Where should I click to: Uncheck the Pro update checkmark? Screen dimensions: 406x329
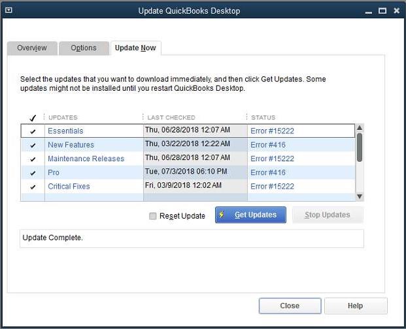coord(33,173)
